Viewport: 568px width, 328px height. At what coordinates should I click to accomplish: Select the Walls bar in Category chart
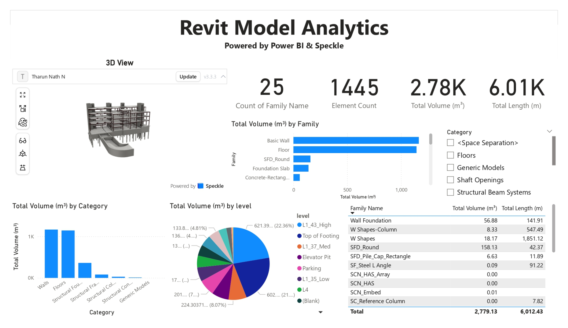(51, 254)
